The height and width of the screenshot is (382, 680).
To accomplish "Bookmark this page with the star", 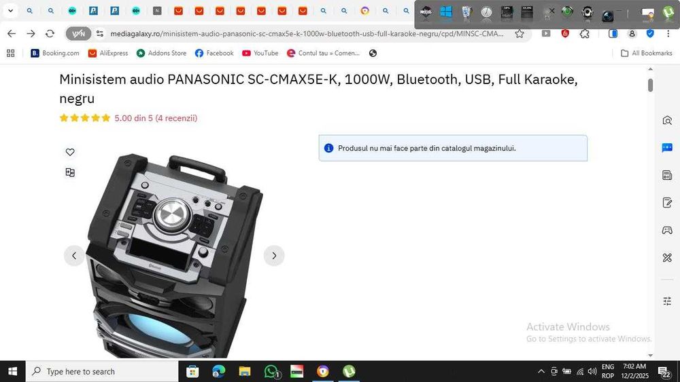I will [x=520, y=33].
